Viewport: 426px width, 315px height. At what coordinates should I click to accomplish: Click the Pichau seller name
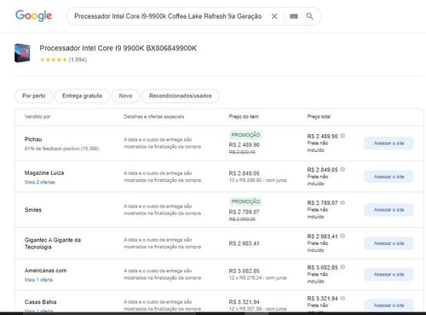(33, 139)
